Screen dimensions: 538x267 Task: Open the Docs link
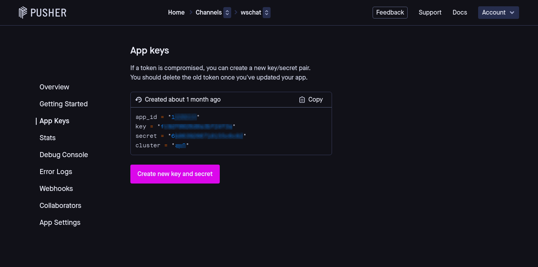460,13
